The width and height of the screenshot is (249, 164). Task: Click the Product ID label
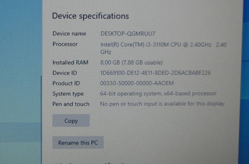click(66, 83)
